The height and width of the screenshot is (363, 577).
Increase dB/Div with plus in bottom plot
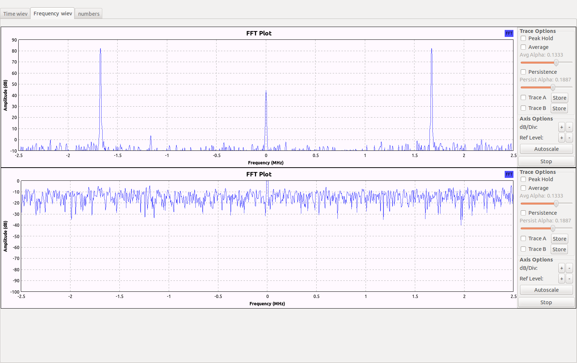(561, 268)
